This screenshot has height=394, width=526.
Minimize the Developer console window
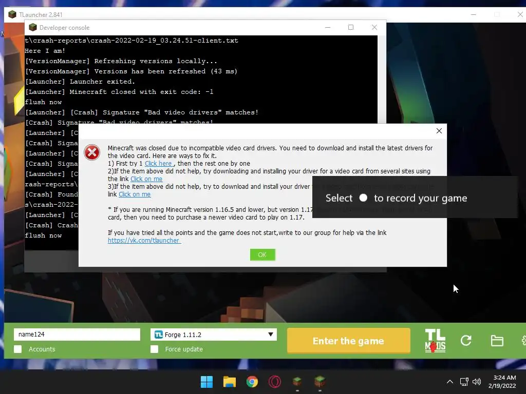pyautogui.click(x=327, y=28)
